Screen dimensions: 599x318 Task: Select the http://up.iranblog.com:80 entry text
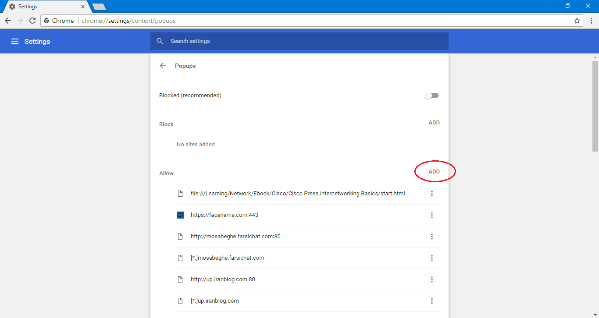click(223, 279)
